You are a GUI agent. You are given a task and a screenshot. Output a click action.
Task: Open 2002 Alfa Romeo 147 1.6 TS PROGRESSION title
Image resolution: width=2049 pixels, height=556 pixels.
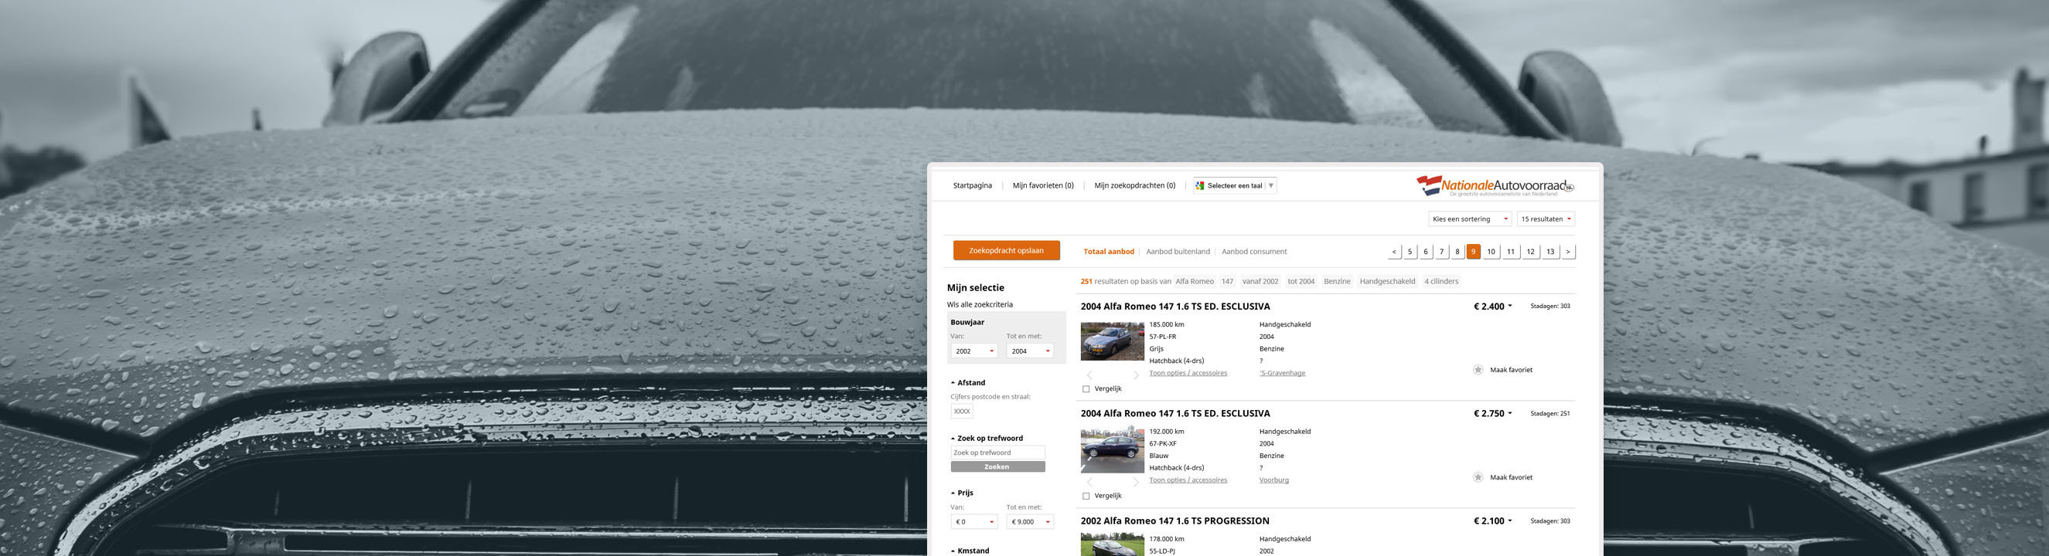(1175, 521)
